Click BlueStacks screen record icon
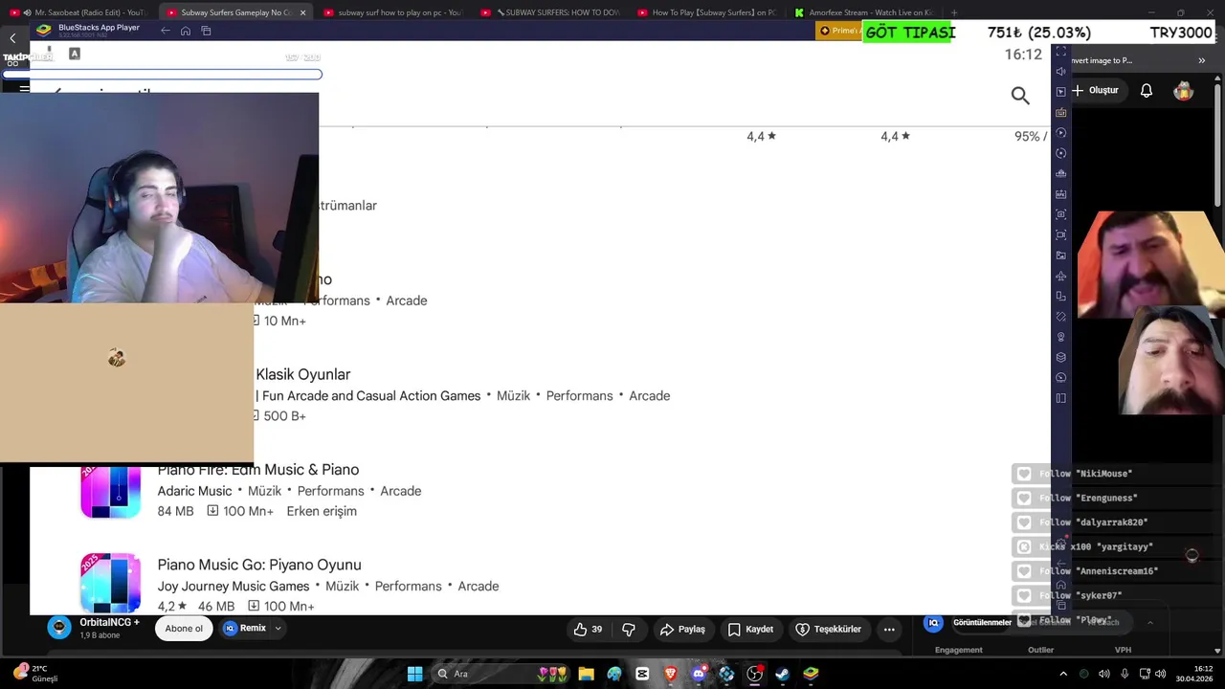 point(1060,234)
